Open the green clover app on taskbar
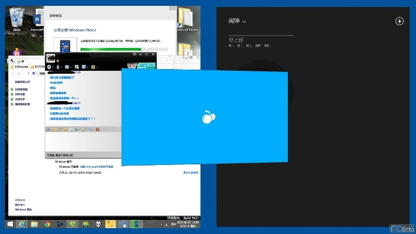This screenshot has height=234, width=416. [x=73, y=223]
